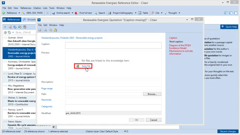Open the Lists menu
The image size is (240, 135).
(x=45, y=8)
